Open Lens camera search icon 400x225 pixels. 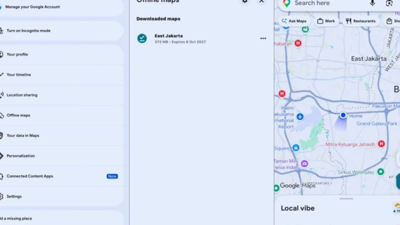point(389,3)
